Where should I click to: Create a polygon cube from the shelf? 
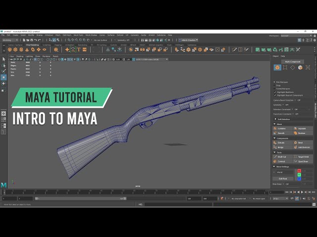(x=15, y=49)
